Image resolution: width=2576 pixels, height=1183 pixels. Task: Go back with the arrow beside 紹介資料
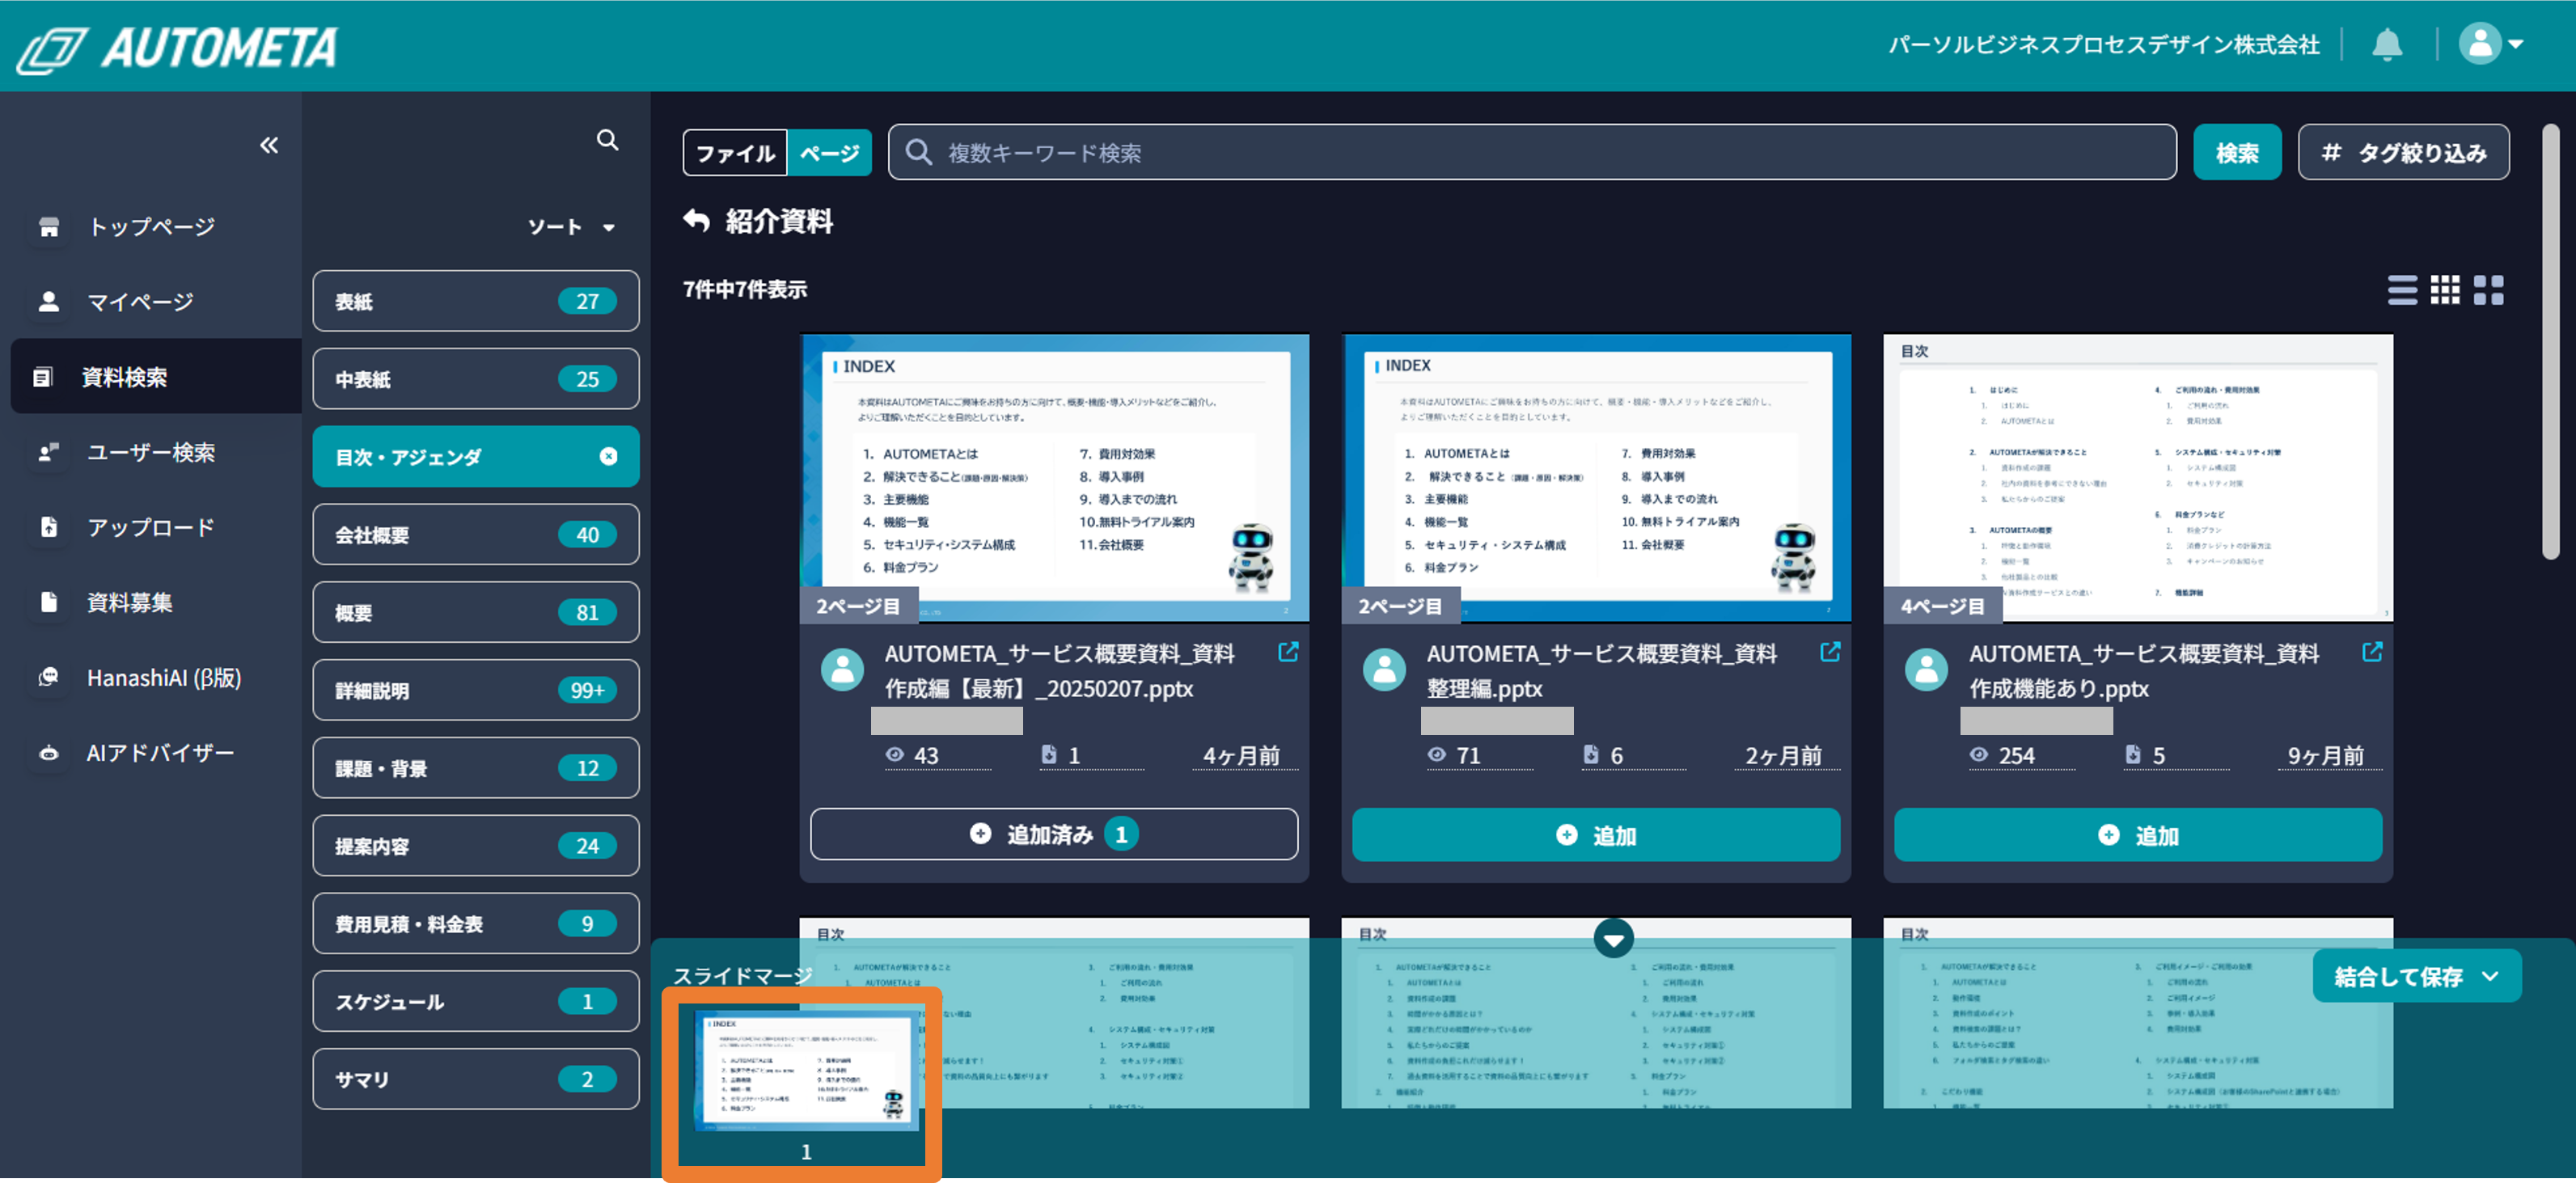click(x=697, y=220)
